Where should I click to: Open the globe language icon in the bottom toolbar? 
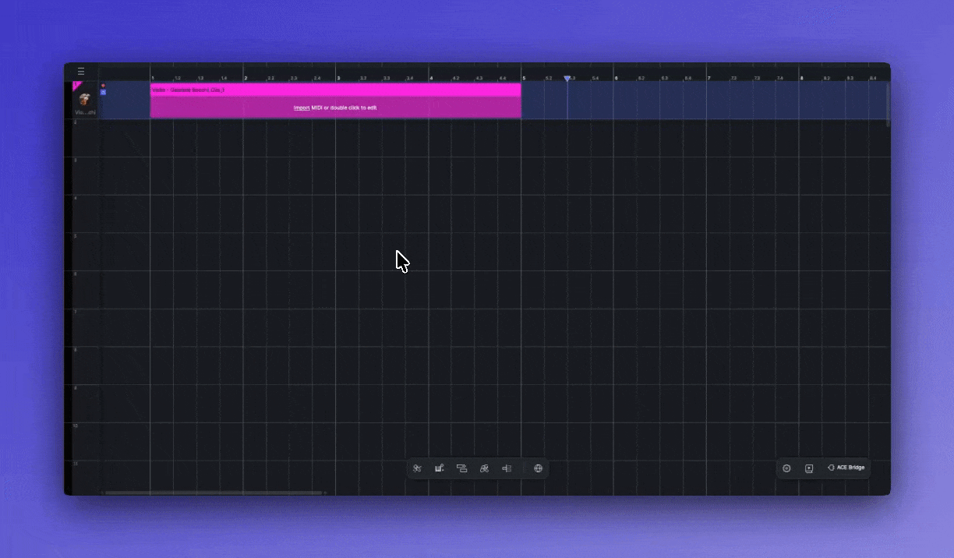[x=538, y=468]
